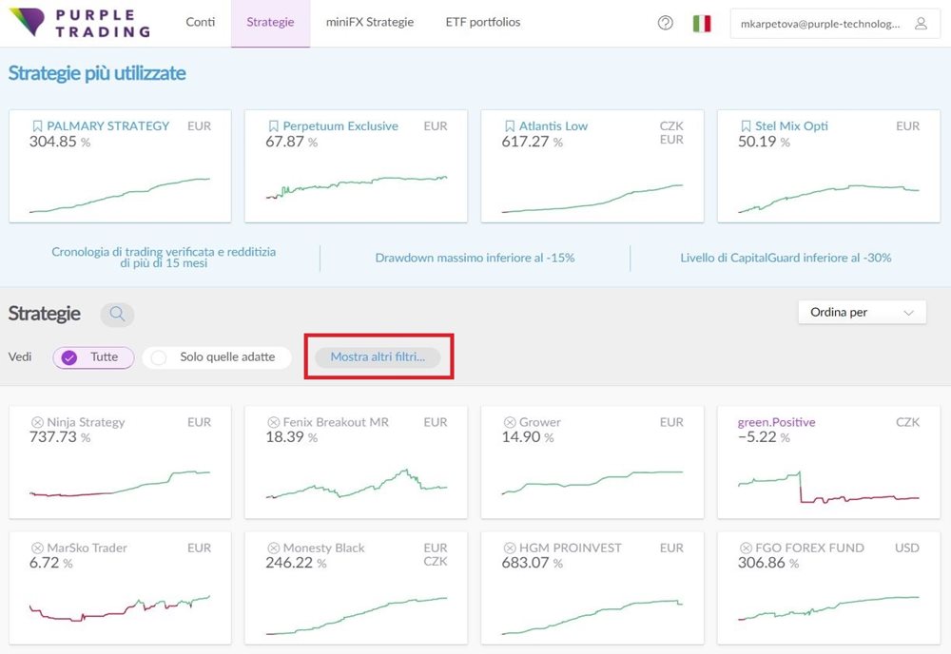Click the crossed-circle icon beside MarSko Trader
This screenshot has width=951, height=654.
point(37,548)
